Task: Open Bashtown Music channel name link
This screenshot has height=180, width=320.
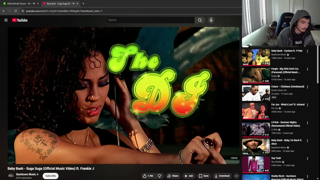Action: (x=26, y=174)
